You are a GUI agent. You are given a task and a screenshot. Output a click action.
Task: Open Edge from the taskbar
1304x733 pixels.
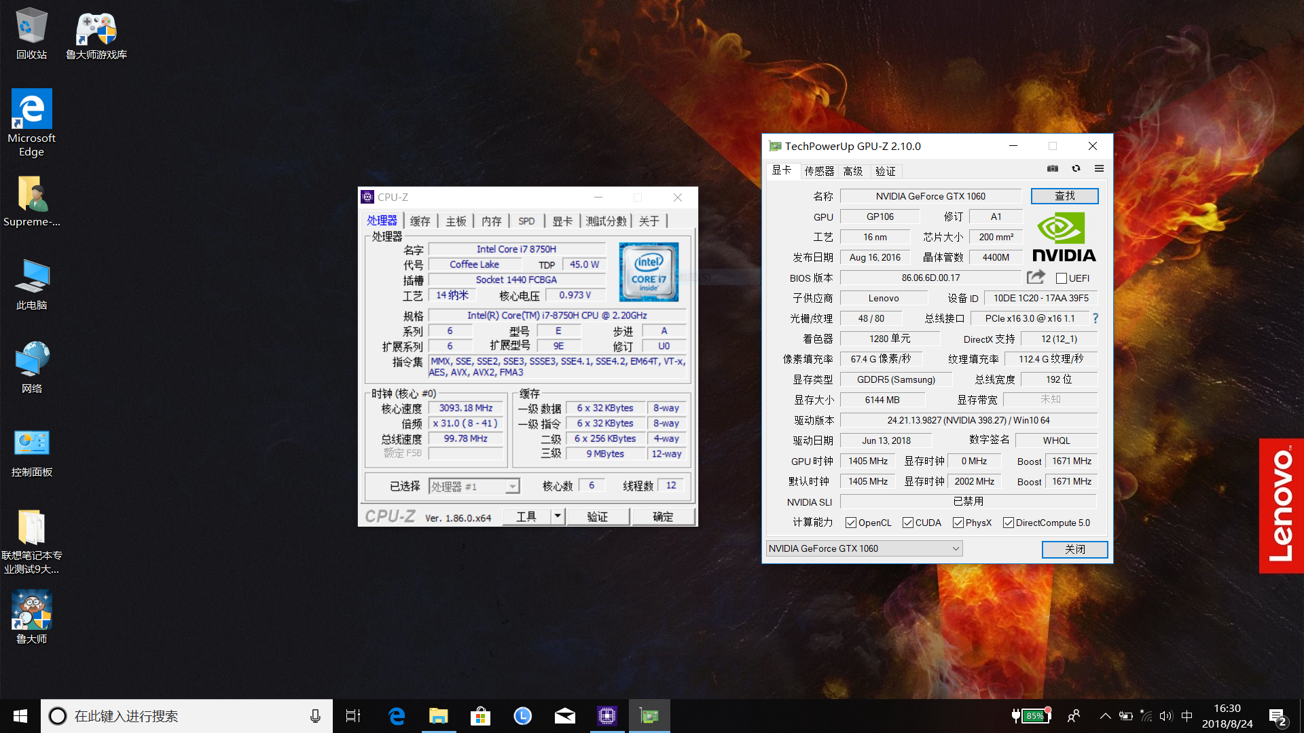[397, 716]
